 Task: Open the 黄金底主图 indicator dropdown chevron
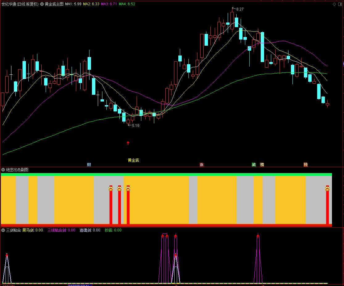tap(42, 4)
